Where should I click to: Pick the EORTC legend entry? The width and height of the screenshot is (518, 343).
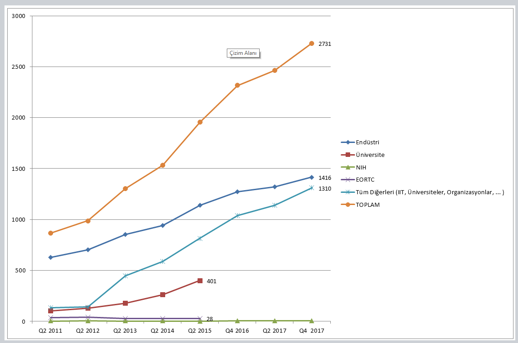pyautogui.click(x=365, y=180)
